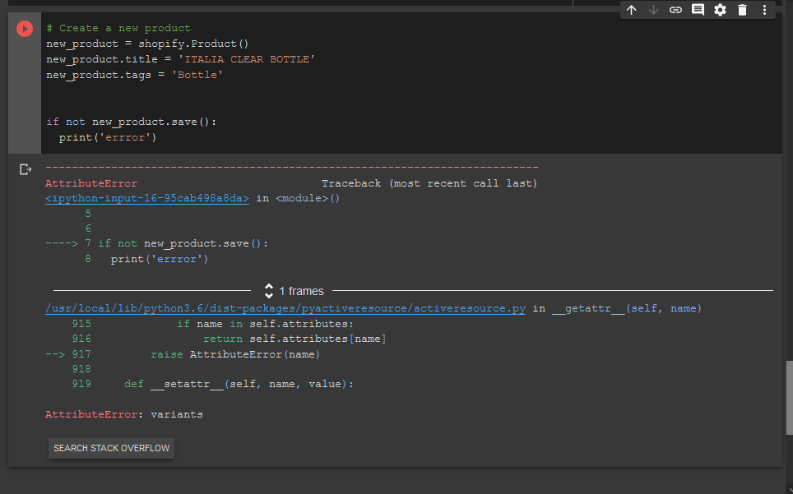Add a comment to the cell
793x494 pixels.
coord(698,10)
